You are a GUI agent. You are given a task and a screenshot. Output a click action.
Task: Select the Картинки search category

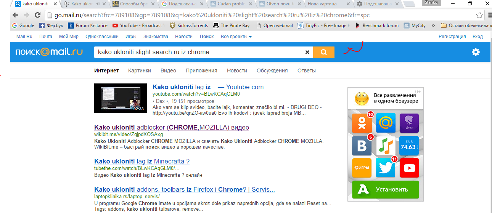[140, 70]
